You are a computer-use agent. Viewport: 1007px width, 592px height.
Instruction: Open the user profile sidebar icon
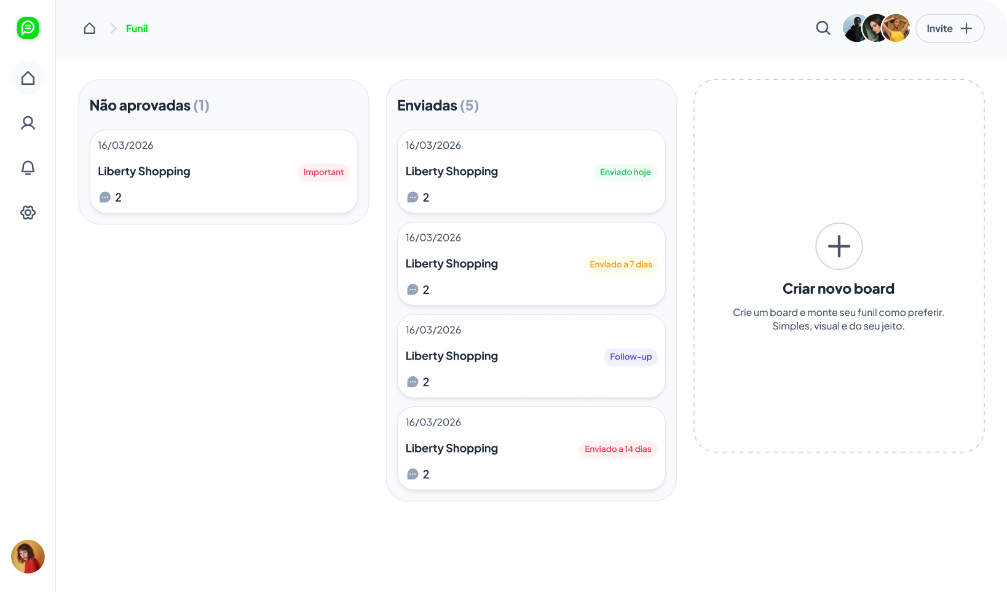28,123
